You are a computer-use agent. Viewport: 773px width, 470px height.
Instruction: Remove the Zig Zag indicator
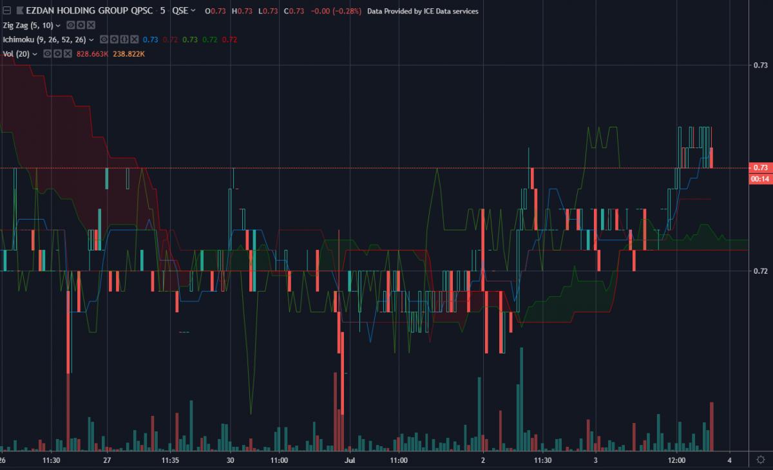[91, 25]
